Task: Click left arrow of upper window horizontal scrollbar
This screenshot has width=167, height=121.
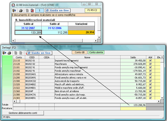Action: pyautogui.click(x=13, y=40)
